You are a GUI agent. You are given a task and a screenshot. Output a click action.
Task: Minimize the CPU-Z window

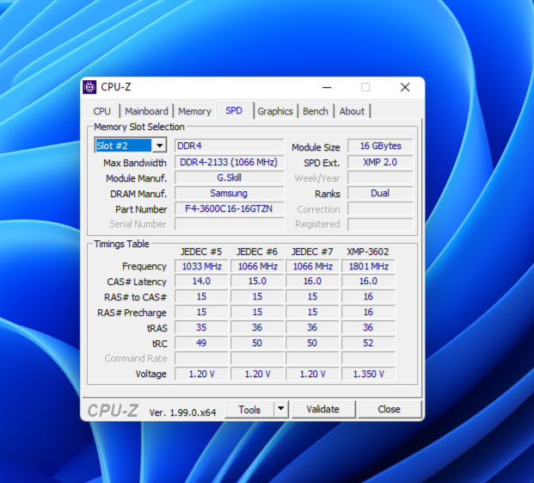pyautogui.click(x=327, y=88)
